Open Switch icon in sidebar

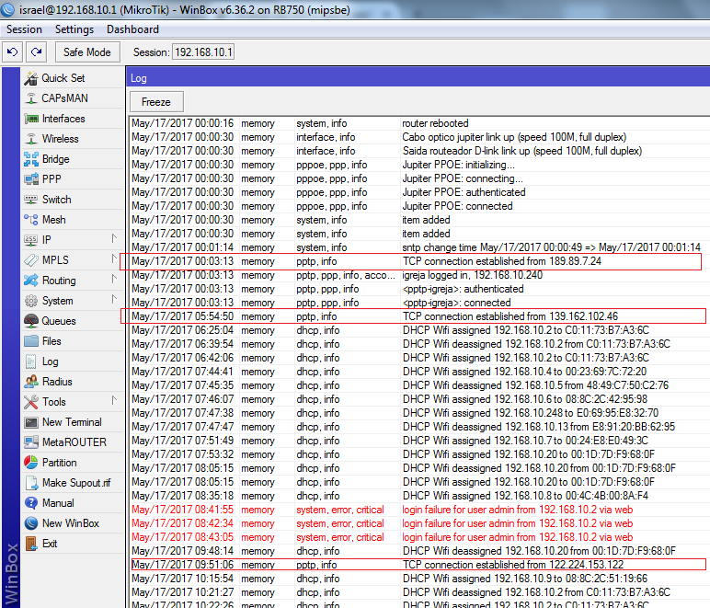tap(31, 200)
